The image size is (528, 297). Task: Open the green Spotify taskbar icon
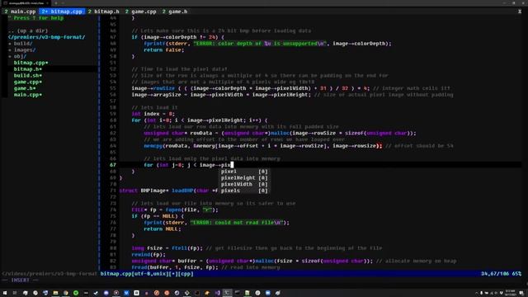(x=76, y=293)
